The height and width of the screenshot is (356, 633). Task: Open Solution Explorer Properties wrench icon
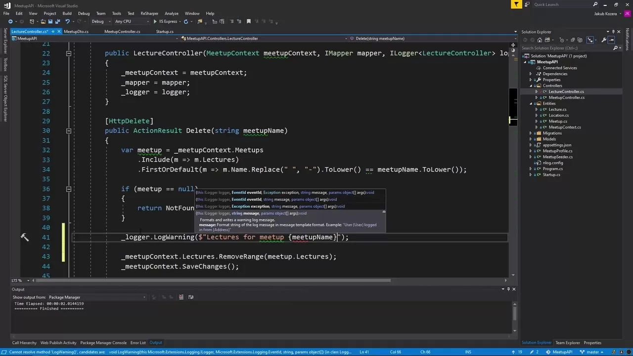pyautogui.click(x=604, y=40)
